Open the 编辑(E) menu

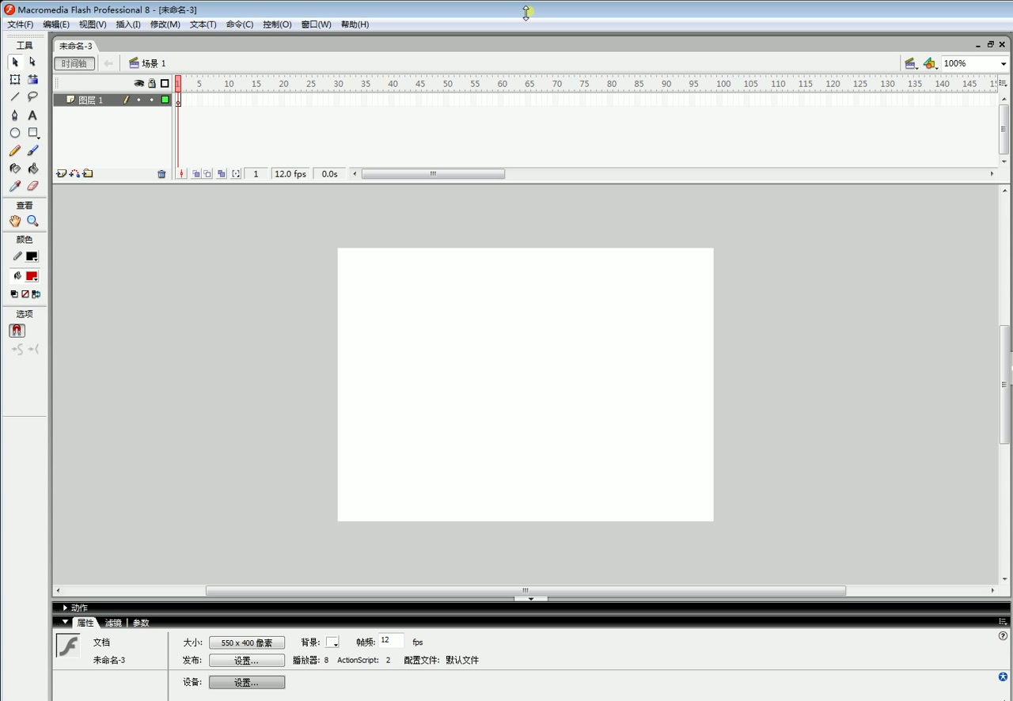click(56, 25)
